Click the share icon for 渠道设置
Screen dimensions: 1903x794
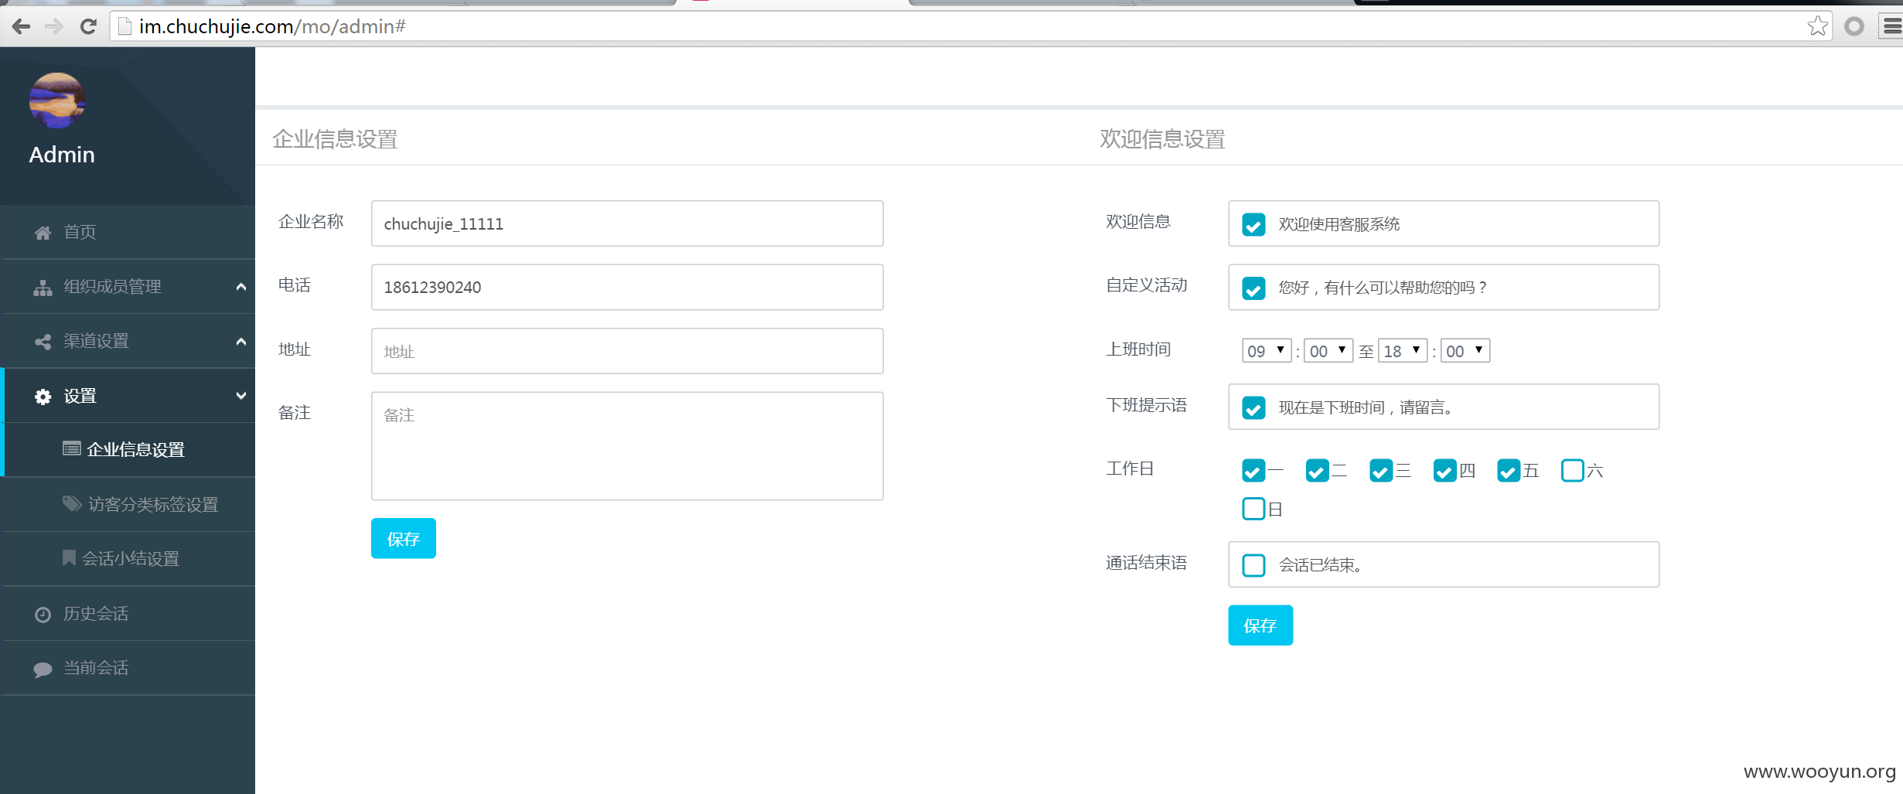43,342
